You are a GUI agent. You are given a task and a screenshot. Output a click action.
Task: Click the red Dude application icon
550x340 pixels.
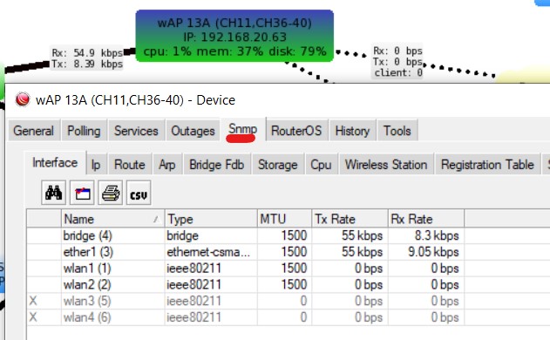(x=23, y=99)
